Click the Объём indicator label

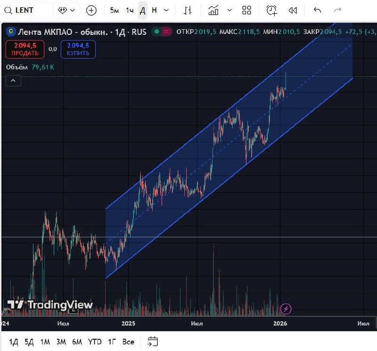17,67
